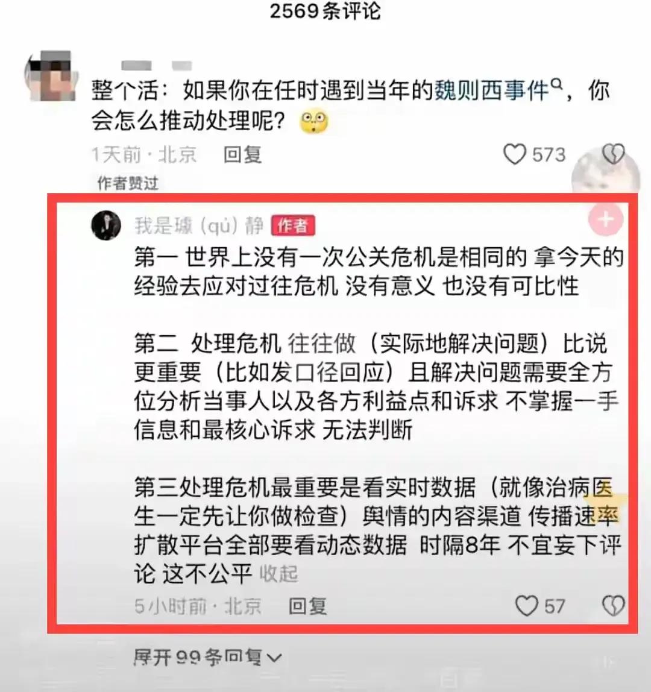The image size is (651, 692).
Task: Click the red 作者 badge
Action: pos(292,225)
